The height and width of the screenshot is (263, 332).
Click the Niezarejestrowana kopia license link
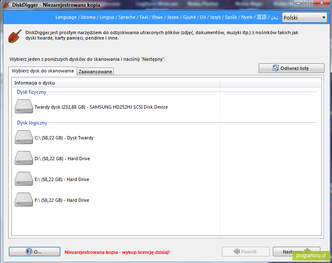point(117,252)
